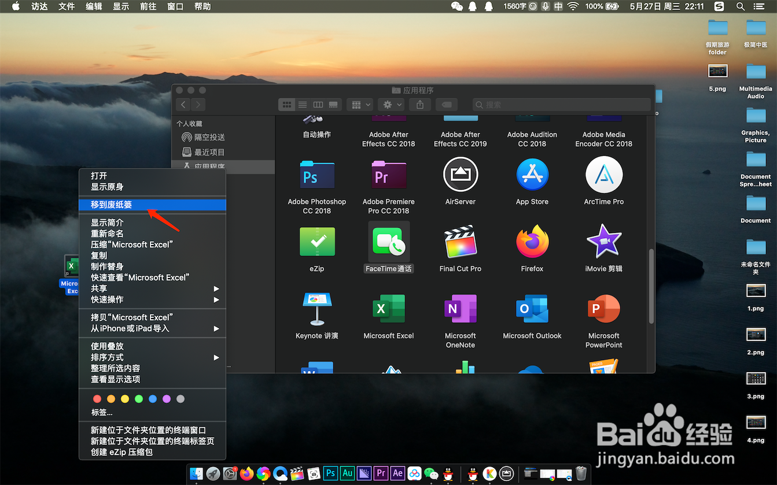777x485 pixels.
Task: Expand the 排序方式 submenu
Action: (x=152, y=357)
